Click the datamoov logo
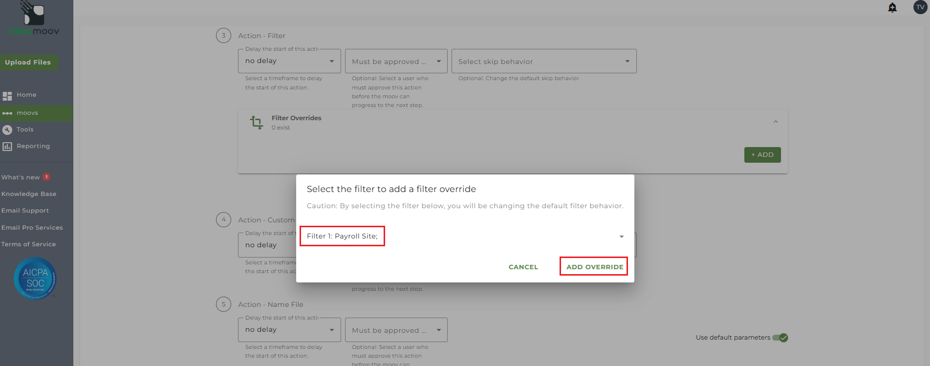The image size is (930, 366). coord(34,20)
